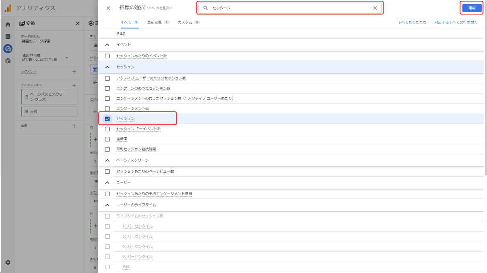Collapse the イベント group
The height and width of the screenshot is (273, 487).
[x=107, y=45]
